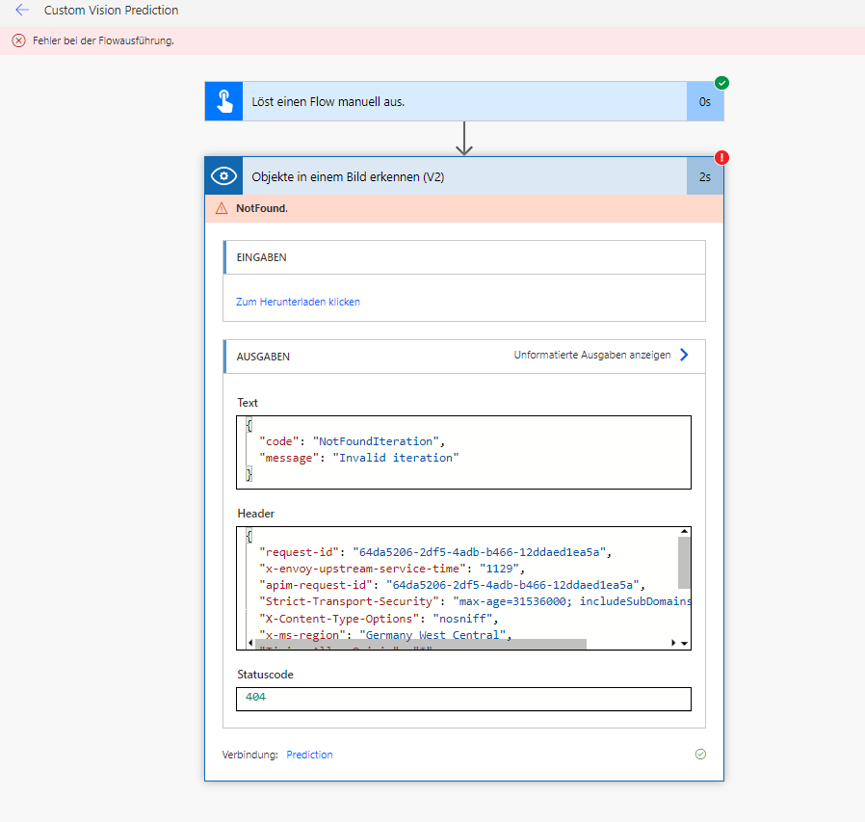Click the "Strict-Transport-Security" header line
This screenshot has width=865, height=822.
(x=475, y=601)
